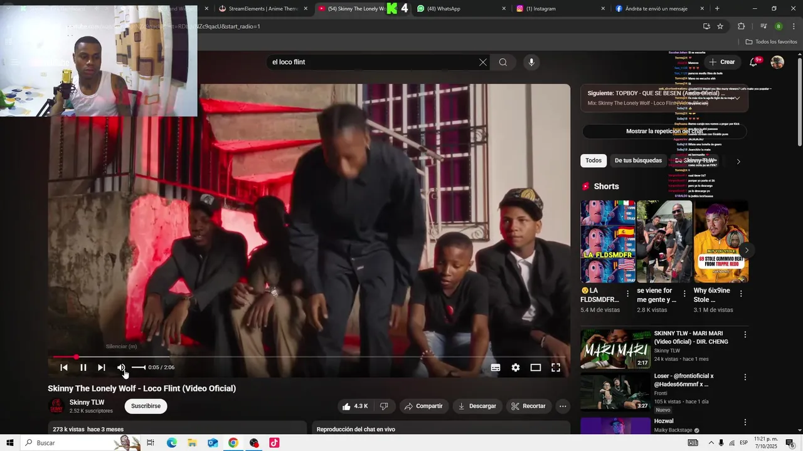The height and width of the screenshot is (451, 803).
Task: Open options for Hozwal video
Action: [x=745, y=422]
